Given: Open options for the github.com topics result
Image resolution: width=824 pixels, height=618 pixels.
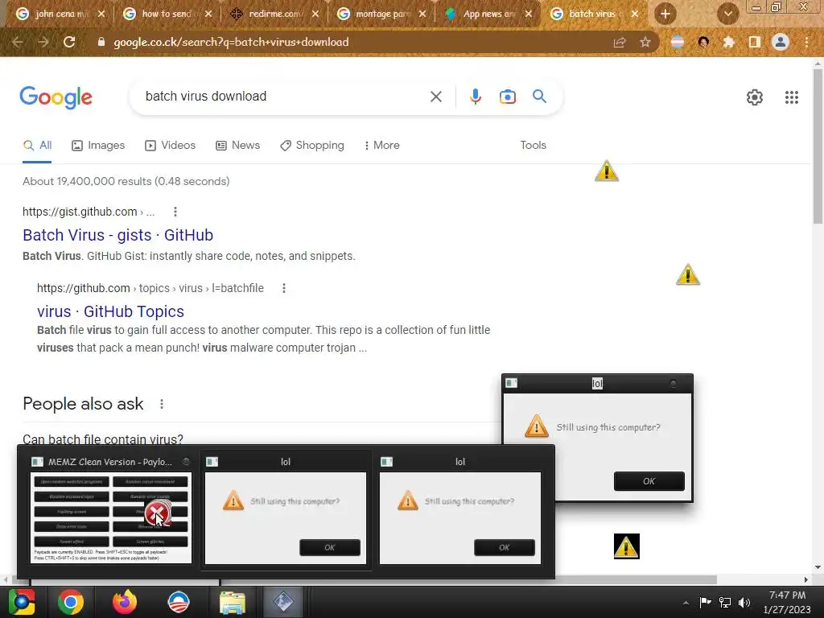Looking at the screenshot, I should (284, 288).
